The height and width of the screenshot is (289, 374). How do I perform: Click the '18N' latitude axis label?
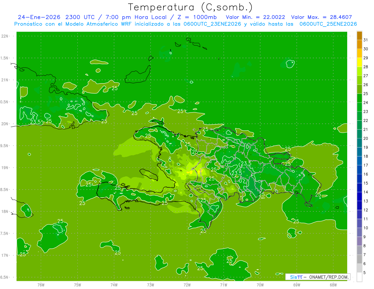pyautogui.click(x=5, y=211)
